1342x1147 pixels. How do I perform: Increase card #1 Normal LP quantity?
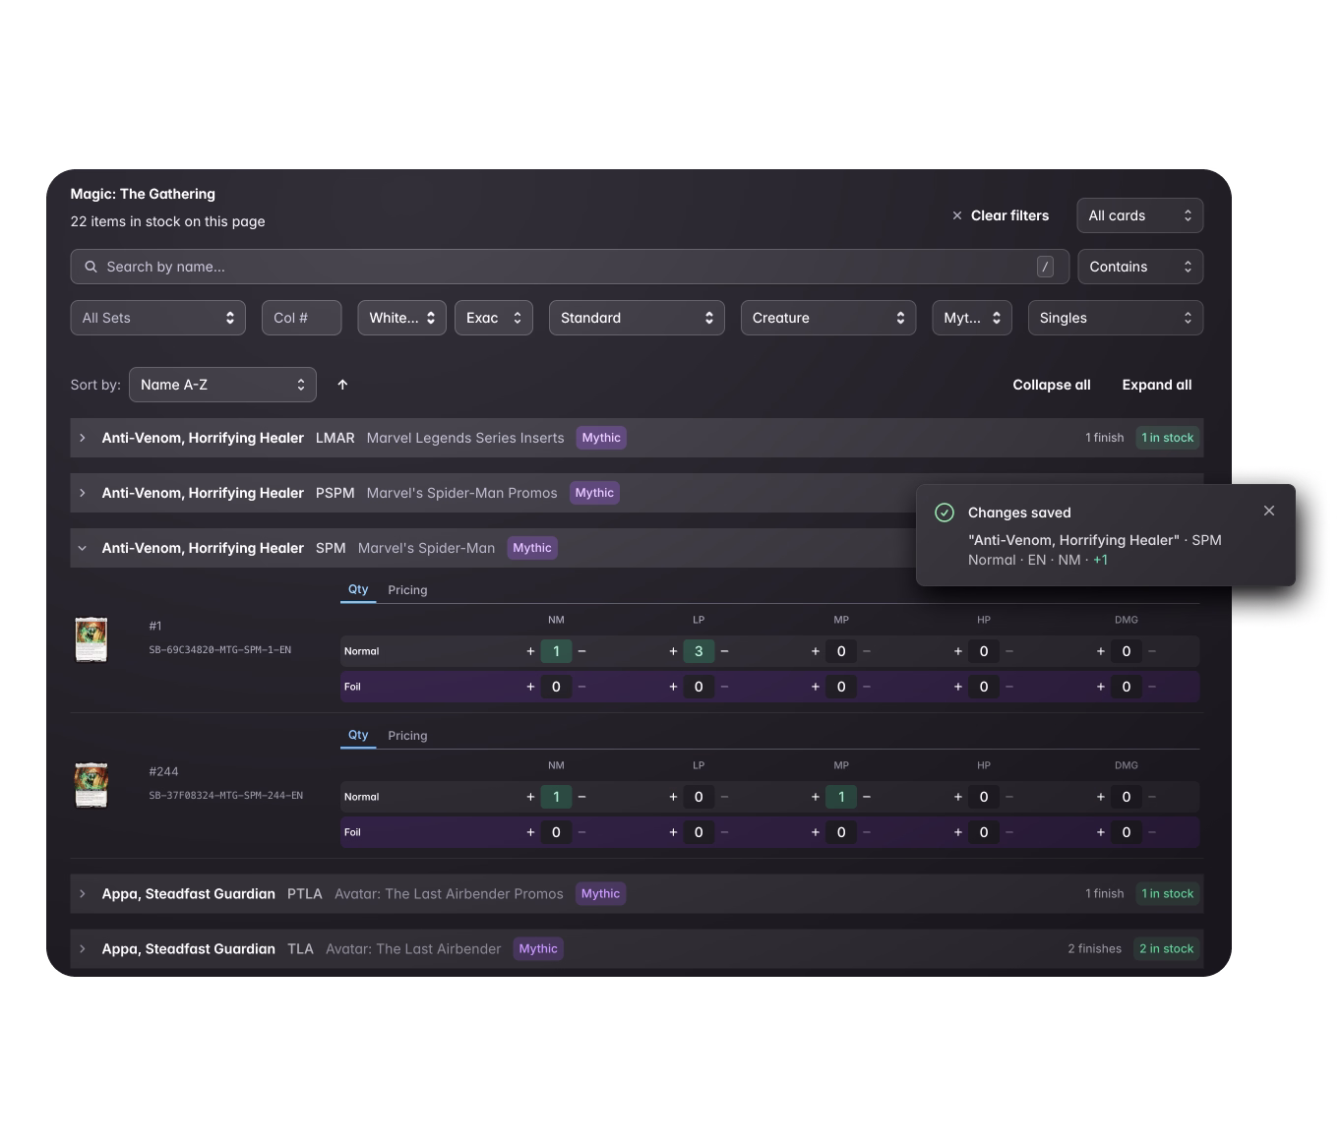point(673,651)
